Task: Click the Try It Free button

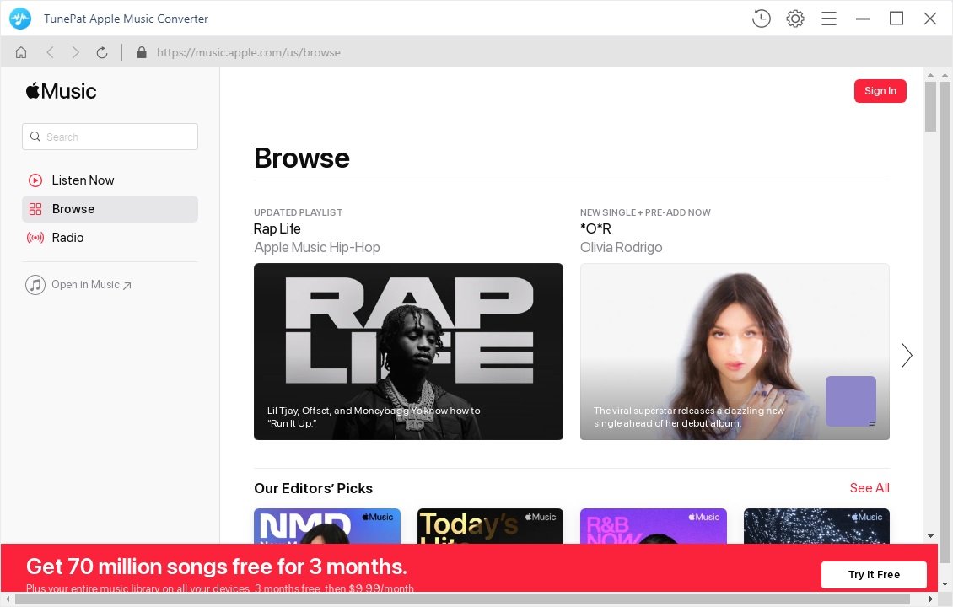Action: [x=874, y=575]
